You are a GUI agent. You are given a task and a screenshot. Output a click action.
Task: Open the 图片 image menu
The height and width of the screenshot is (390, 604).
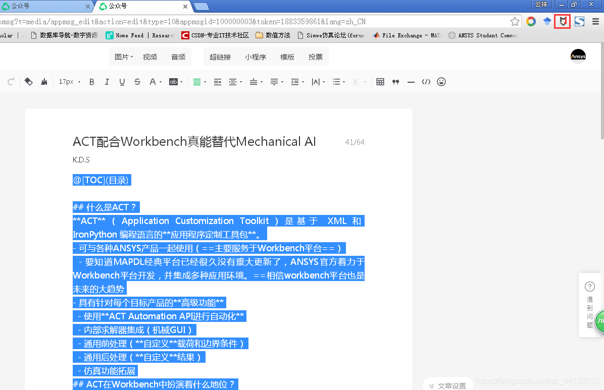pos(124,57)
